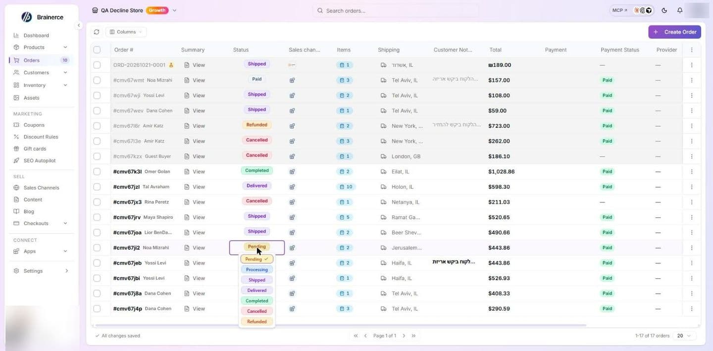
Task: Open the notifications bell
Action: pos(680,10)
